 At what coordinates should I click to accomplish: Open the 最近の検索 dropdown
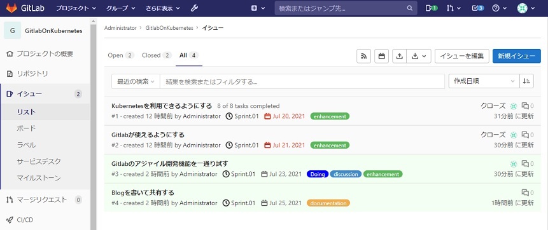[136, 81]
